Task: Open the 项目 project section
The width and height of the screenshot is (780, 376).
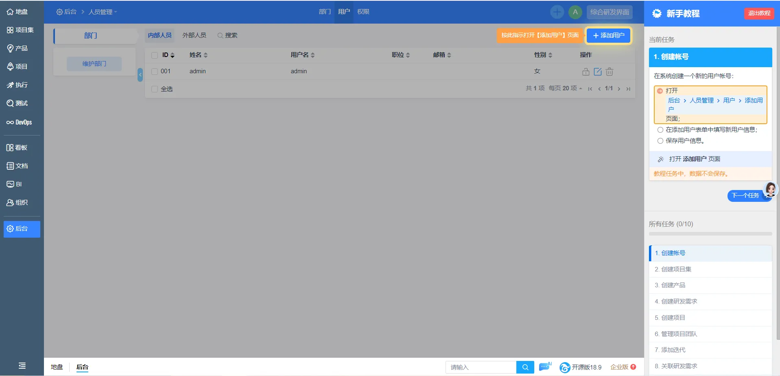Action: (17, 67)
